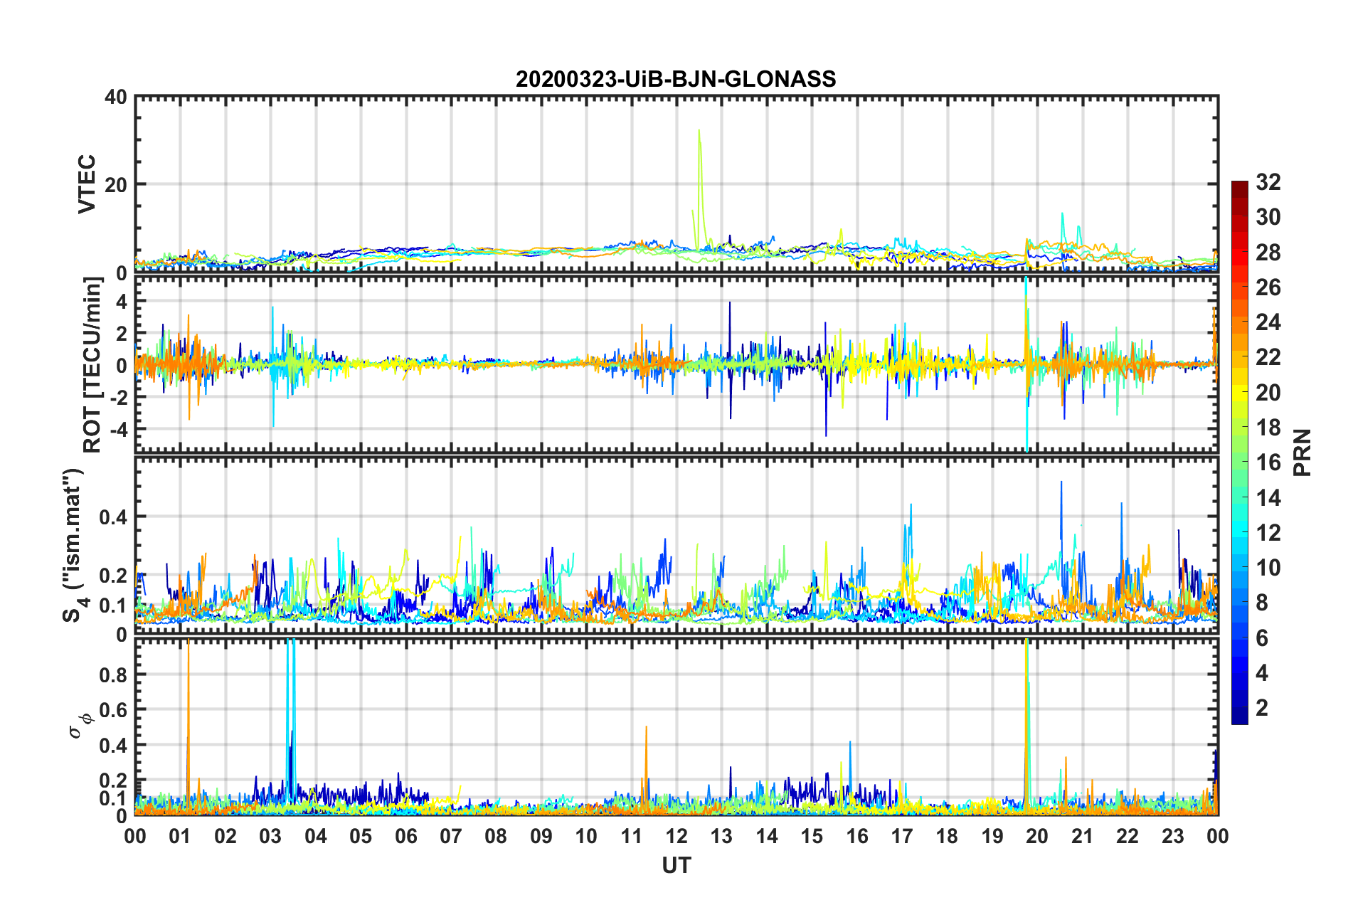This screenshot has width=1353, height=905.
Task: Click the "01" tick on the UT axis
Action: tap(180, 836)
